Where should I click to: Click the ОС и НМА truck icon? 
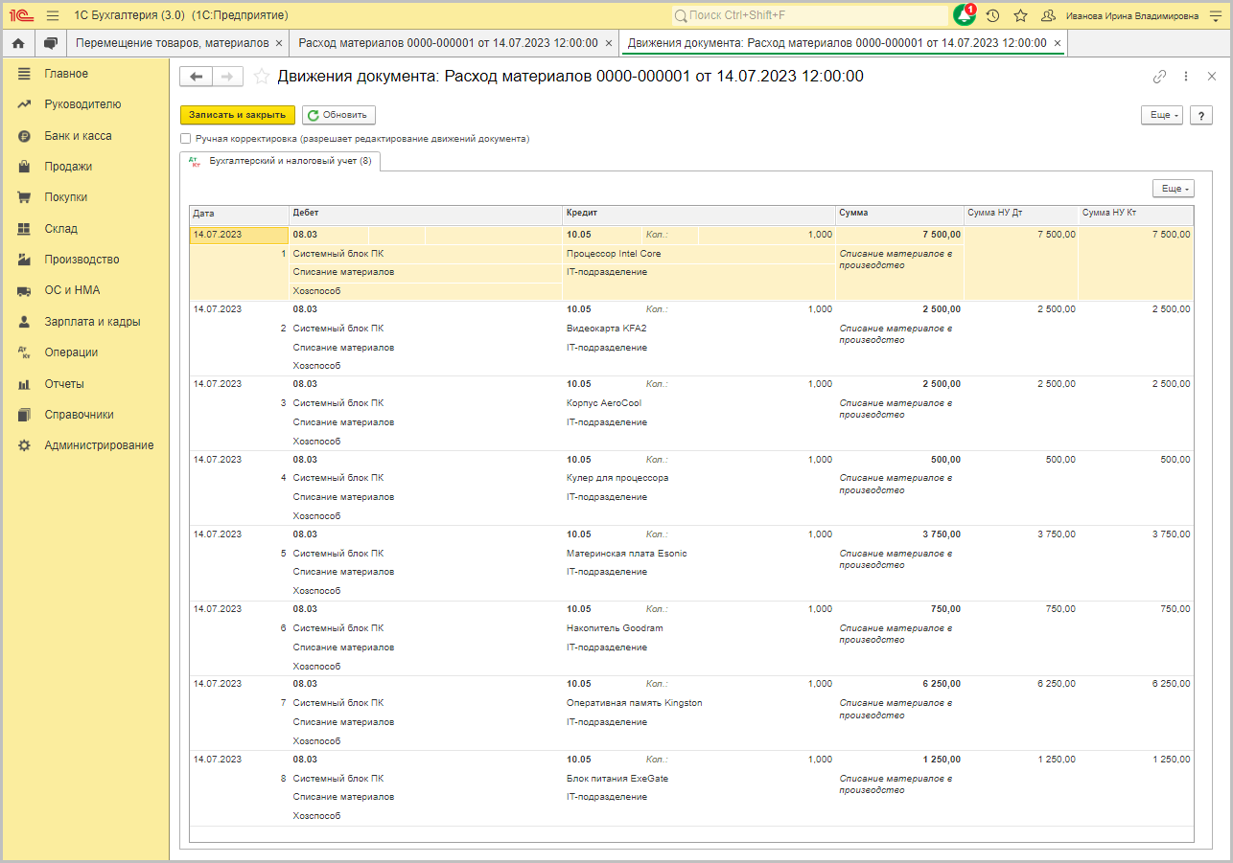tap(24, 290)
